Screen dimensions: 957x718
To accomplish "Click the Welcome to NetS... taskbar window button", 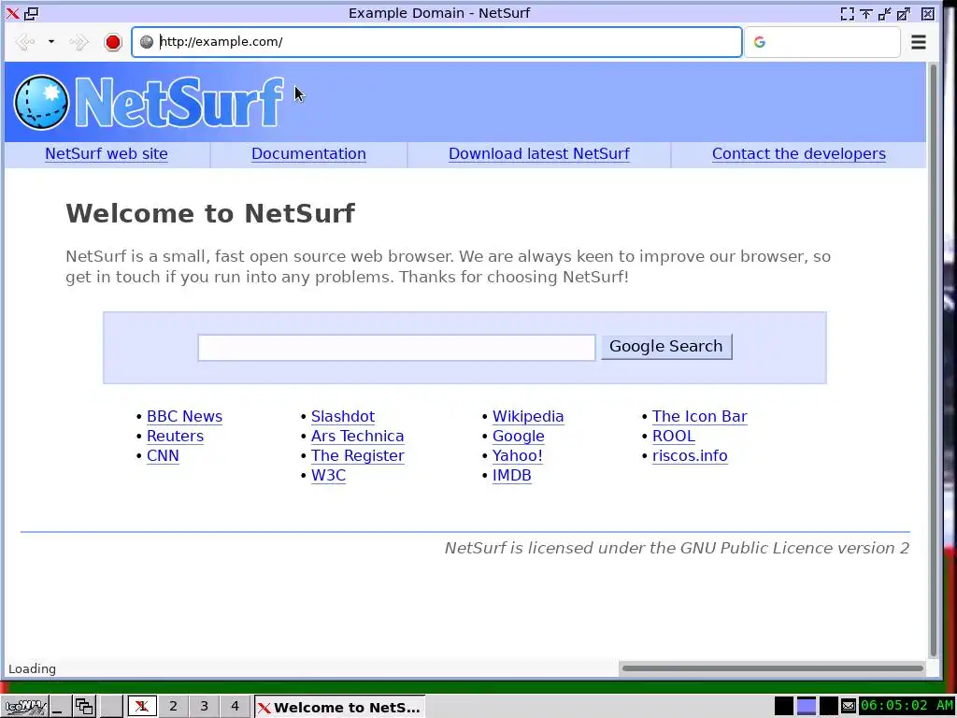I will tap(339, 707).
